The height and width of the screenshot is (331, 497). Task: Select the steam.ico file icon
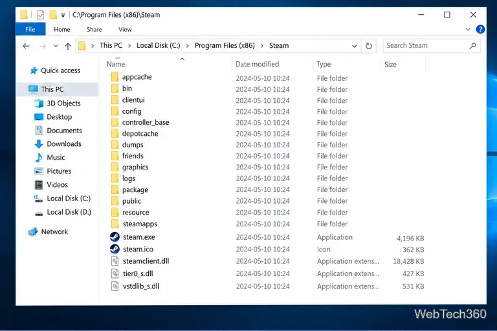(115, 249)
